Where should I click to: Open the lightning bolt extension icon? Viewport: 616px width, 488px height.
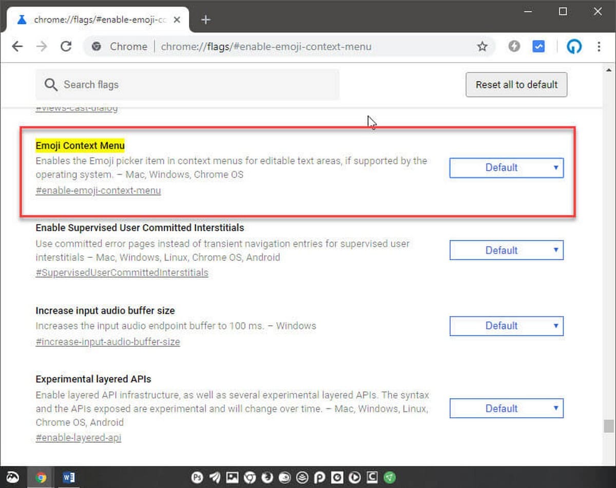(514, 46)
